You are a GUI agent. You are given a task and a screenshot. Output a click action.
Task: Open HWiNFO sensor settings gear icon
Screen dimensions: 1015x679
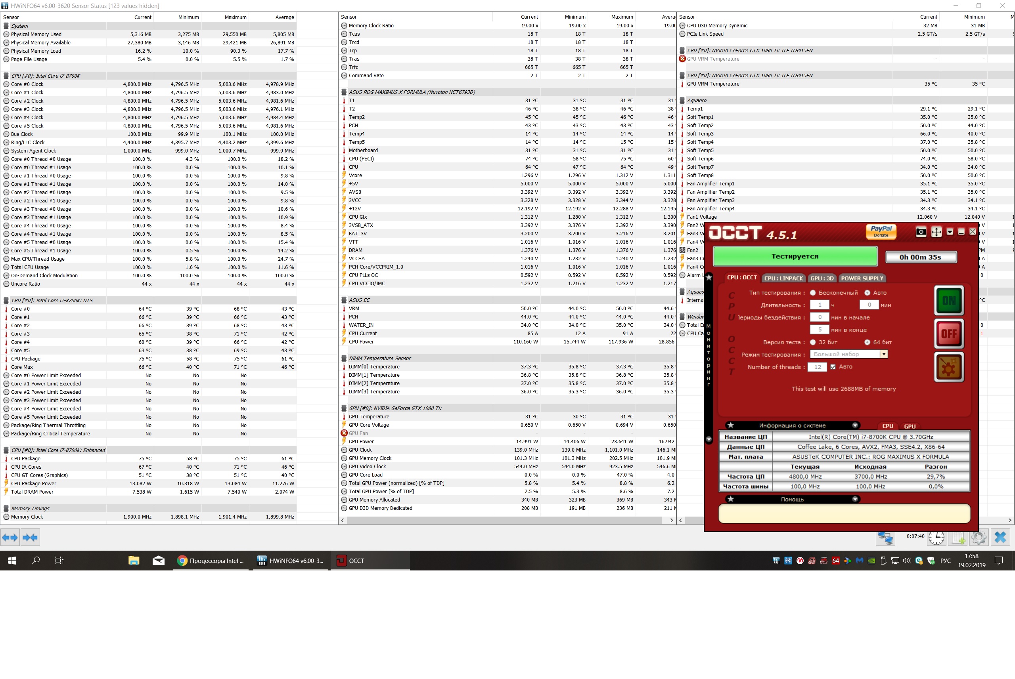(979, 538)
